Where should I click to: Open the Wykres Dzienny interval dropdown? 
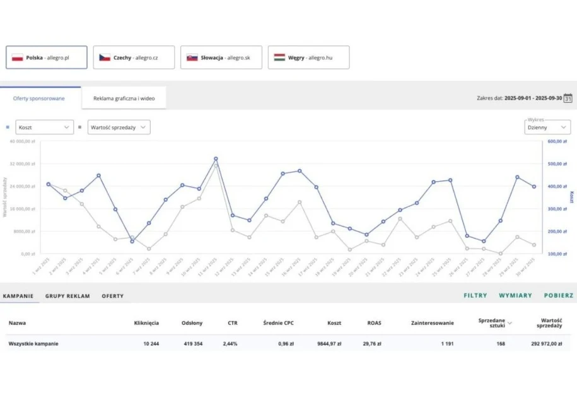[x=547, y=127]
